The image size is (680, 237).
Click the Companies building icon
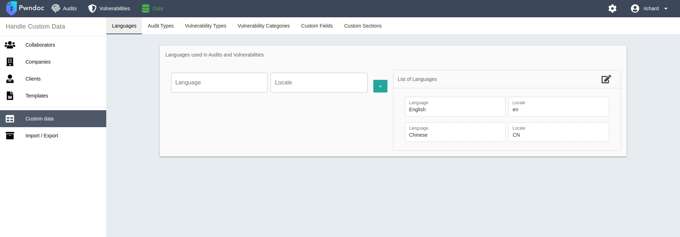[x=10, y=62]
